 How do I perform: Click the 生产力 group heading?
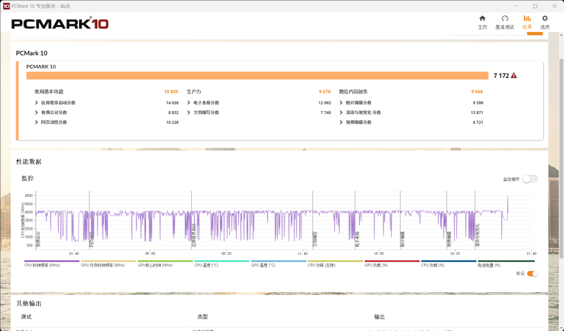tap(194, 92)
